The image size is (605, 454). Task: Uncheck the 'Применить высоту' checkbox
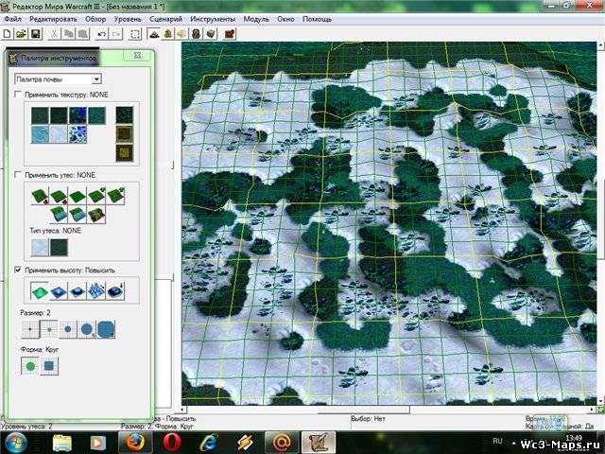(x=18, y=270)
